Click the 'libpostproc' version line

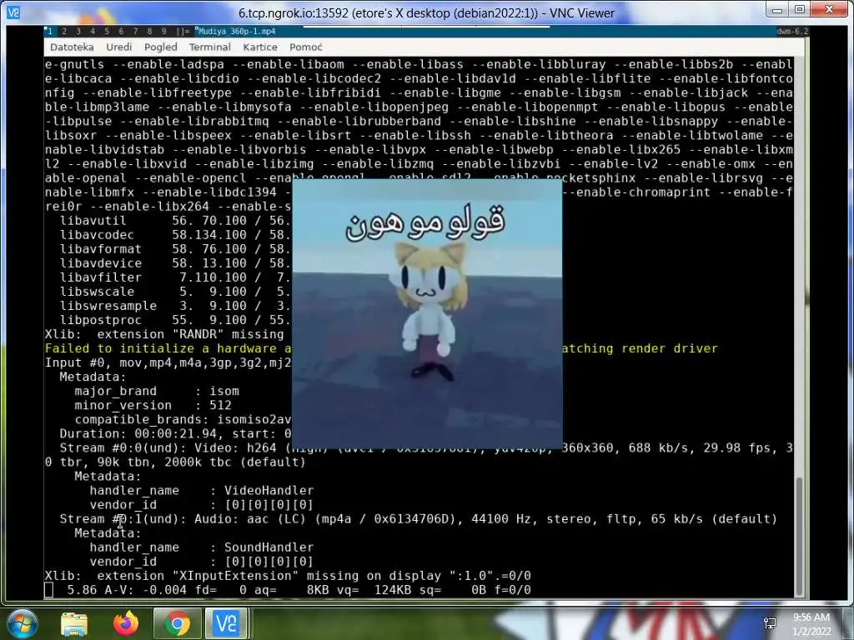(175, 320)
